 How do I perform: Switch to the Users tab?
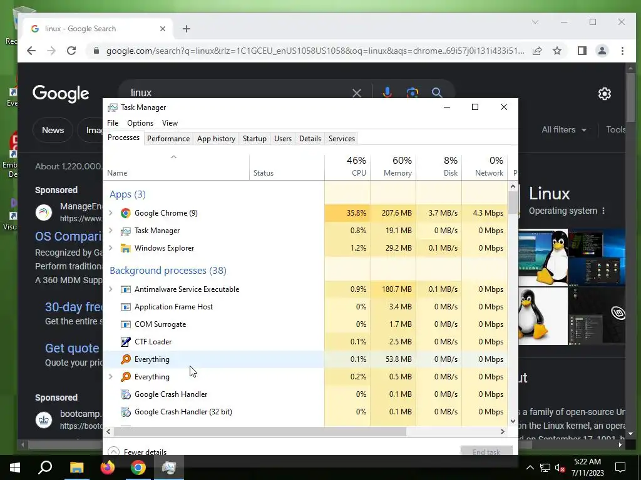(283, 139)
